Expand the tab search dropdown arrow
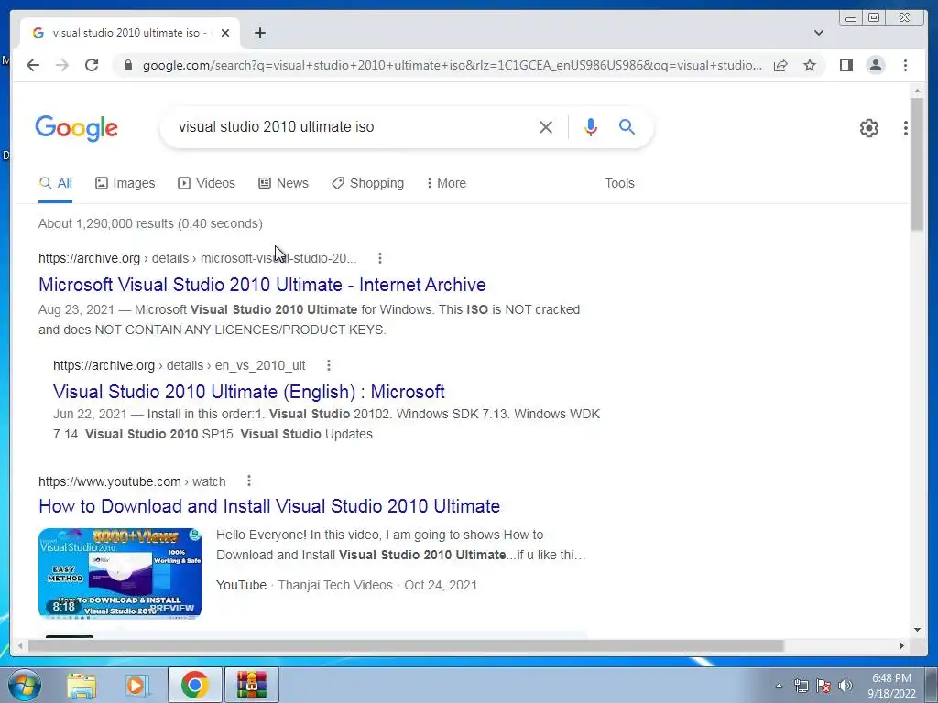The image size is (938, 703). [819, 33]
